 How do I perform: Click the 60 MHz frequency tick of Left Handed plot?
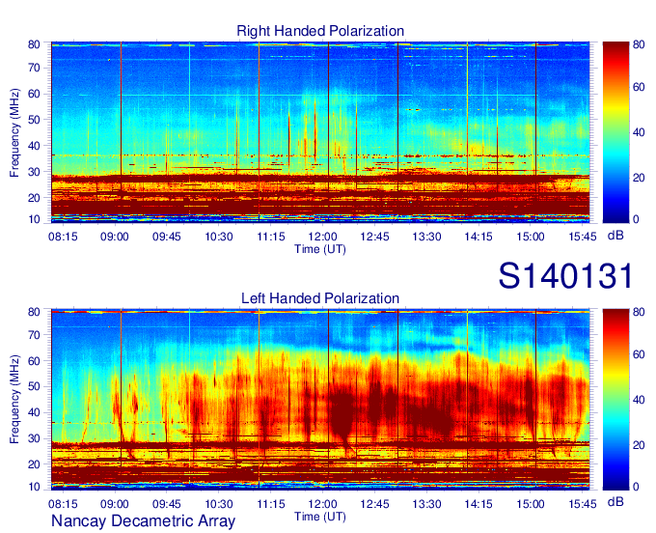tap(34, 360)
